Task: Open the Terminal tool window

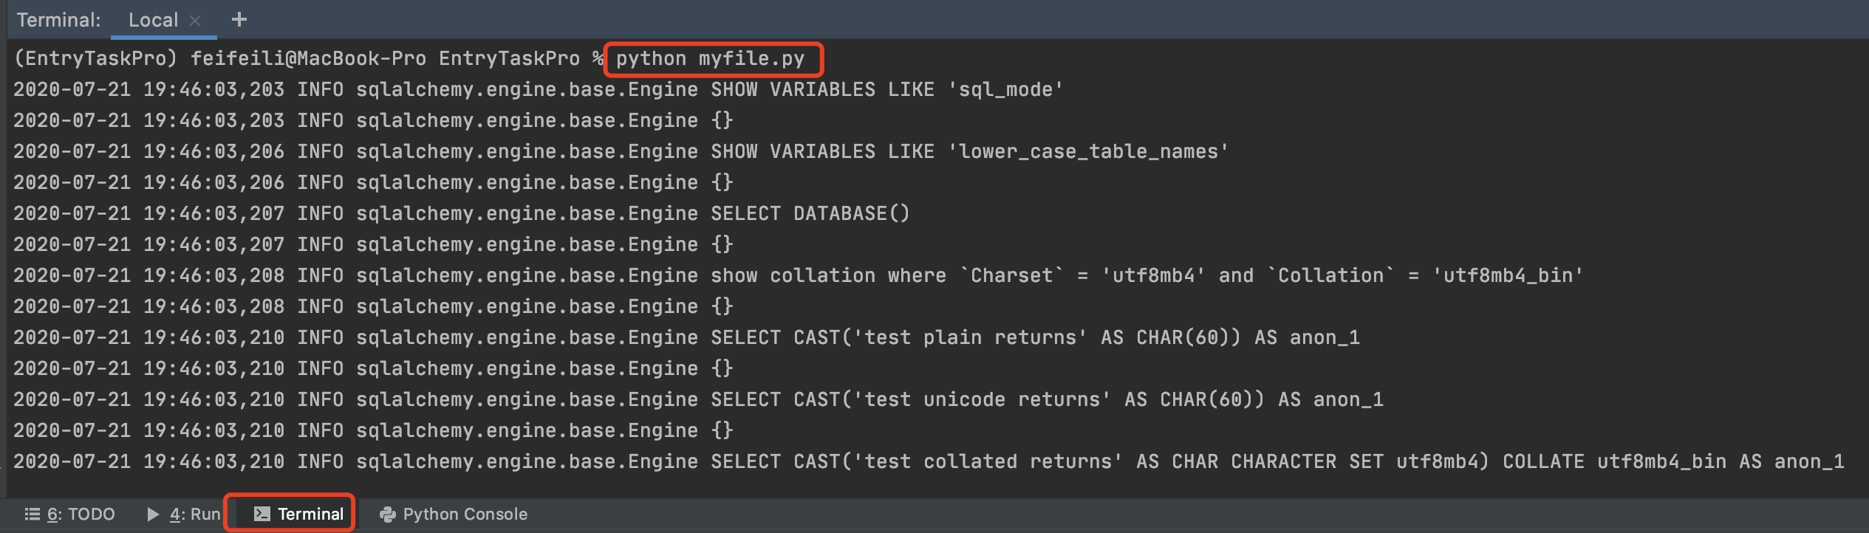Action: click(x=310, y=514)
